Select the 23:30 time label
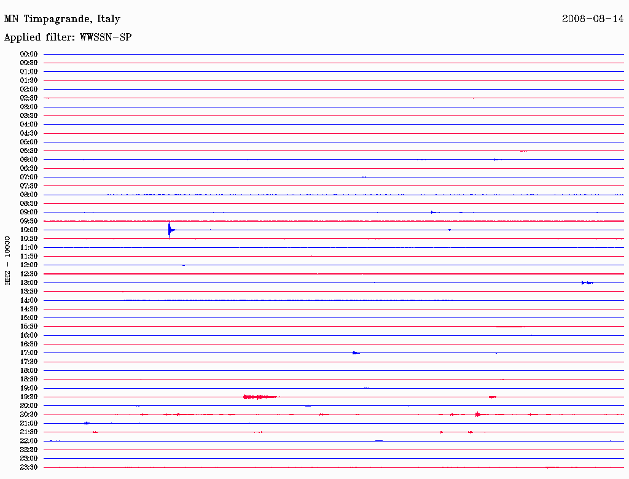 (x=29, y=467)
